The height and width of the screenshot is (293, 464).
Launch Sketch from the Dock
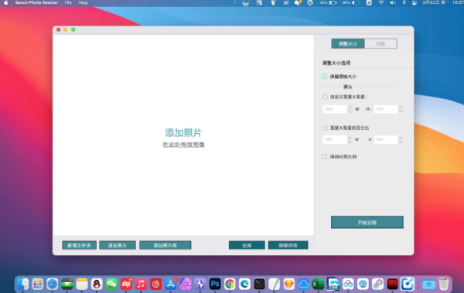point(289,284)
